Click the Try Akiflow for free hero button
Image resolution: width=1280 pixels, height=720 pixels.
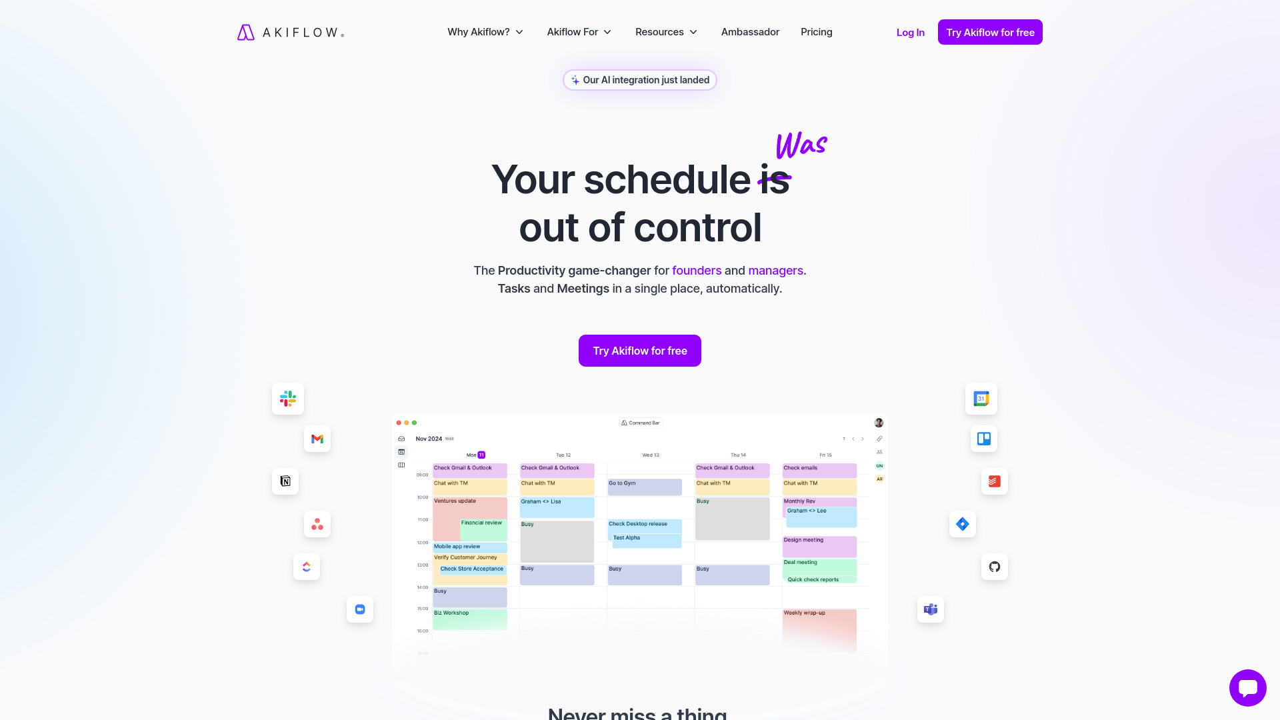pos(639,350)
